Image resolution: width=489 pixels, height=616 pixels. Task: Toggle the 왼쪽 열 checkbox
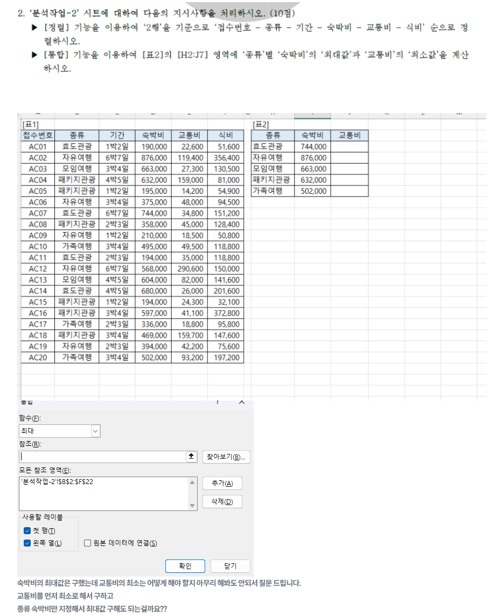point(27,543)
